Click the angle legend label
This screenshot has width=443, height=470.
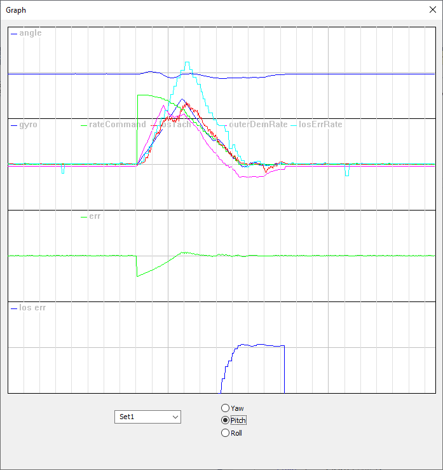pyautogui.click(x=30, y=33)
